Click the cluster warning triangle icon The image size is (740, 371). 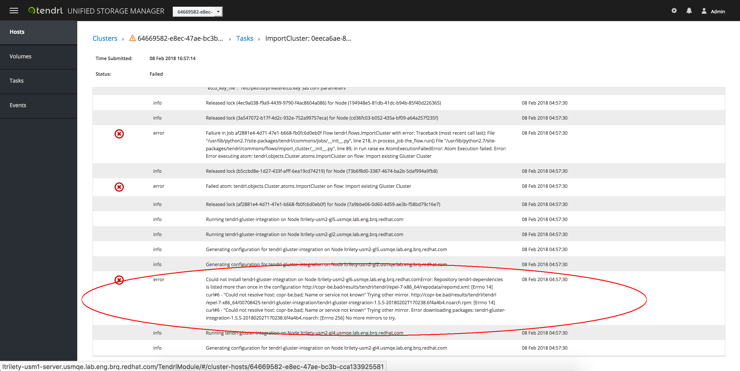(x=132, y=38)
